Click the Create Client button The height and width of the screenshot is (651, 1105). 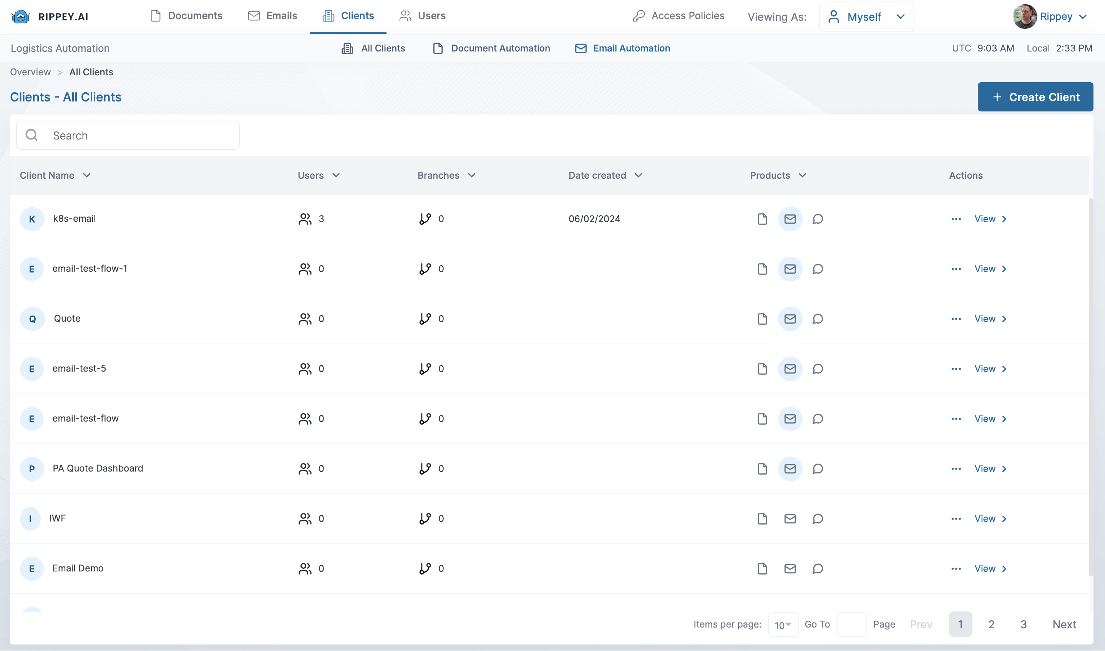click(x=1035, y=97)
